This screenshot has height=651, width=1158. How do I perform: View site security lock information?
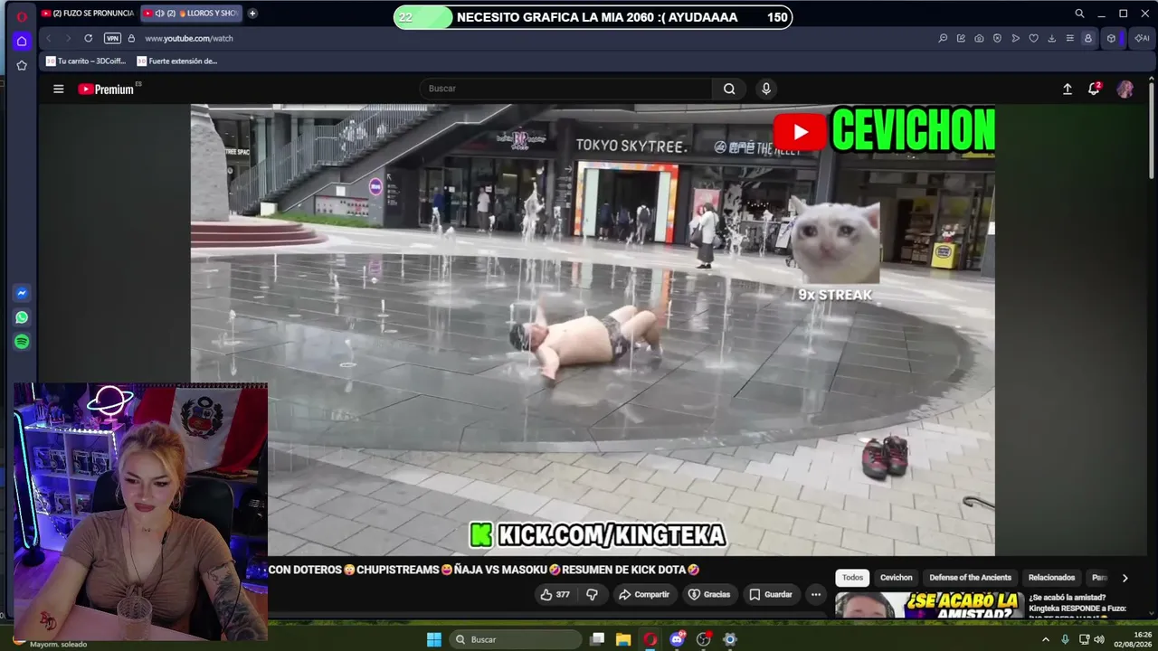click(x=131, y=38)
